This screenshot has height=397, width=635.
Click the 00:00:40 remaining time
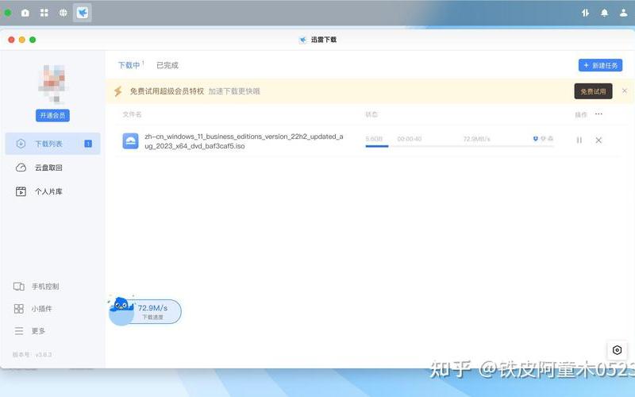(410, 139)
